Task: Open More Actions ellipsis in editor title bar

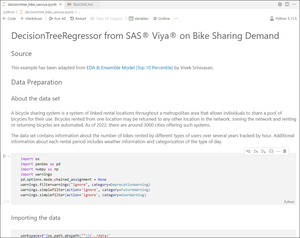Action: coord(294,4)
